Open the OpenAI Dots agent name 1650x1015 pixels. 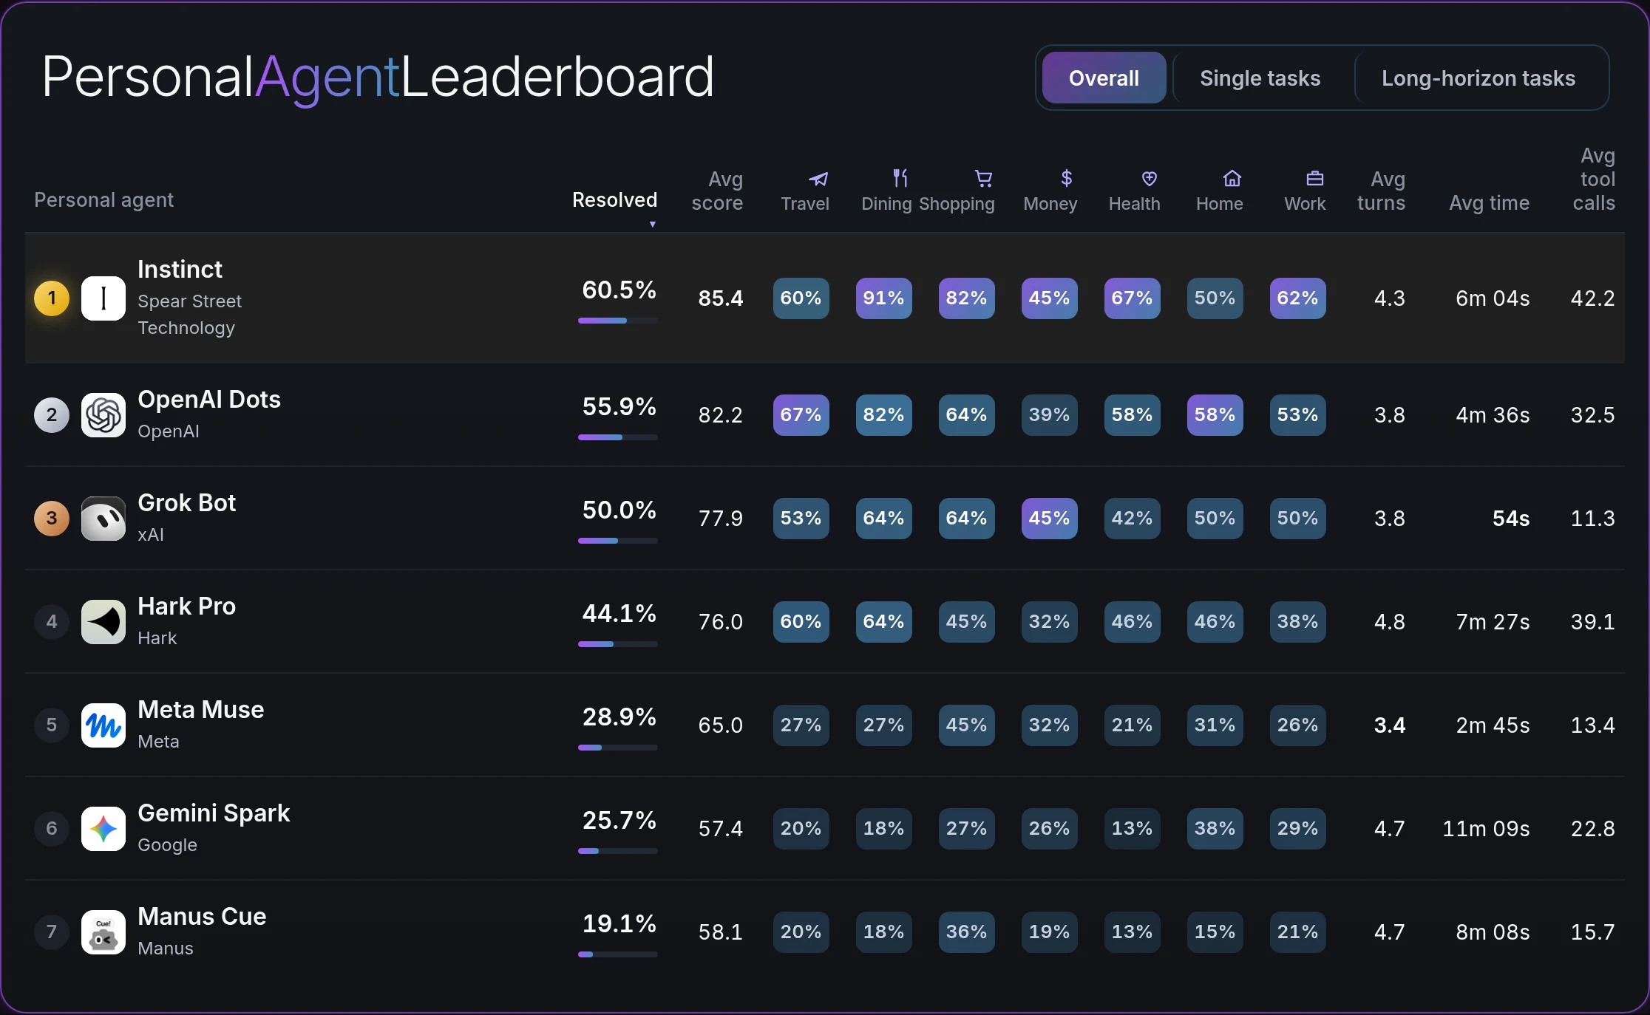pyautogui.click(x=209, y=400)
